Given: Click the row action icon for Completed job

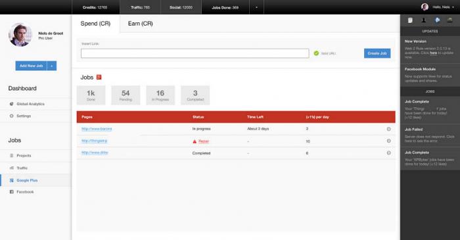Looking at the screenshot, I should pos(389,153).
